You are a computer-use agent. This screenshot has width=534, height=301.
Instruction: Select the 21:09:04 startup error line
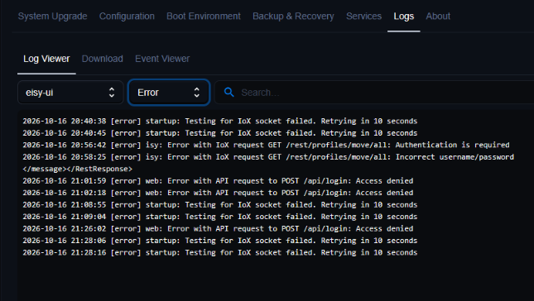220,217
